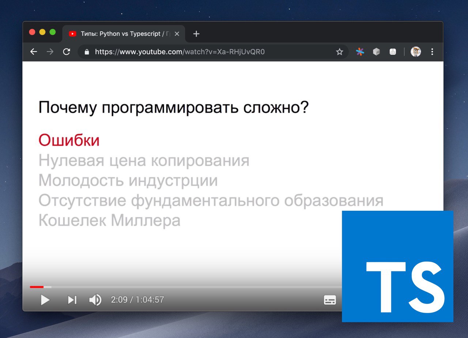Toggle subtitles on the video
468x338 pixels.
(330, 300)
